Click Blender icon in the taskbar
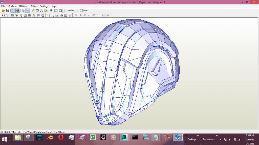The height and width of the screenshot is (145, 259). point(50,137)
